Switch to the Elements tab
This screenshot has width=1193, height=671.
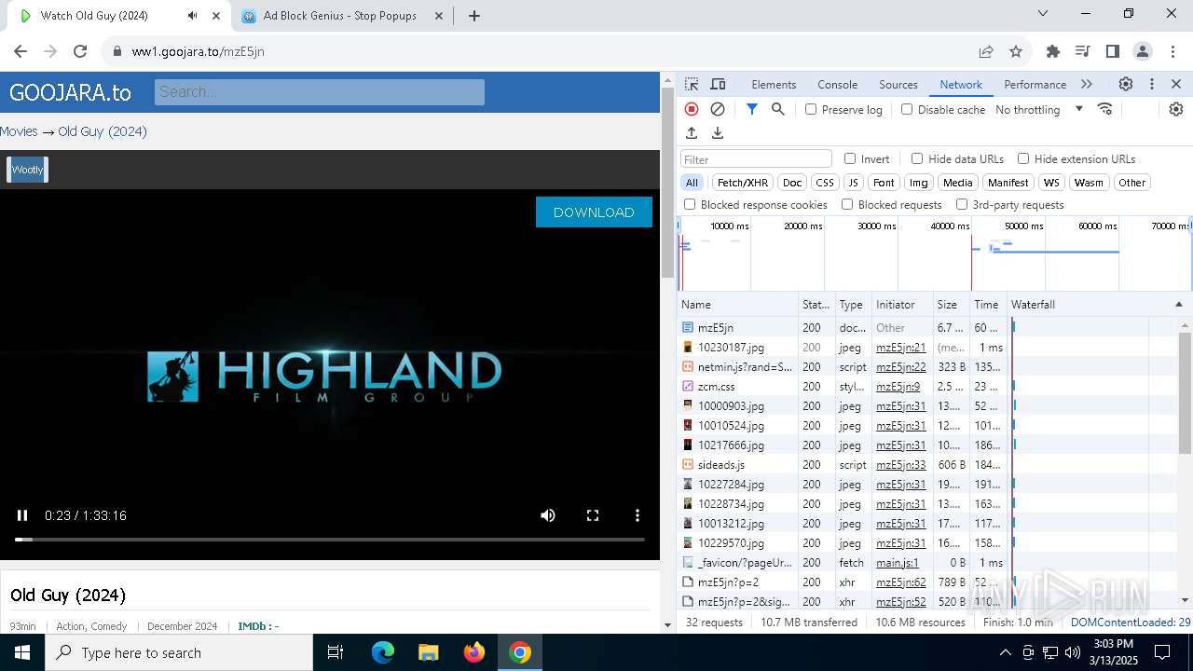(774, 84)
